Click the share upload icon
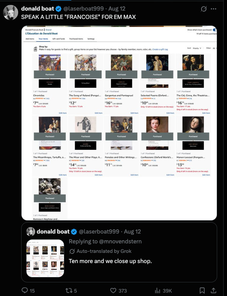Viewport: 227px width, 296px height. pyautogui.click(x=213, y=290)
